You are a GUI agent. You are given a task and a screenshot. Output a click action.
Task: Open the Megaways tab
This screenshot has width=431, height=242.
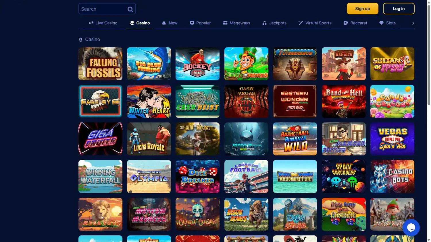coord(236,23)
